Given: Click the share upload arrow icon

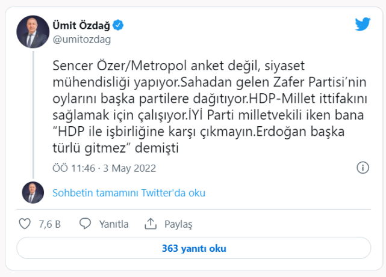Looking at the screenshot, I should point(151,224).
